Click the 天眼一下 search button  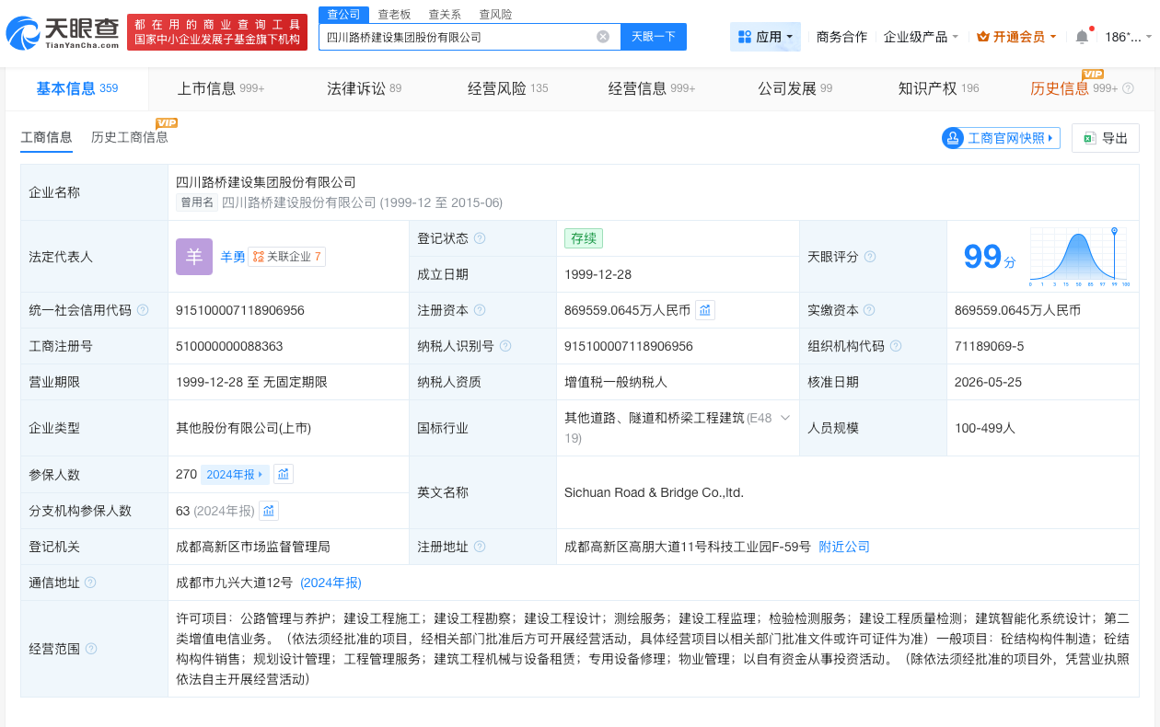click(x=654, y=37)
